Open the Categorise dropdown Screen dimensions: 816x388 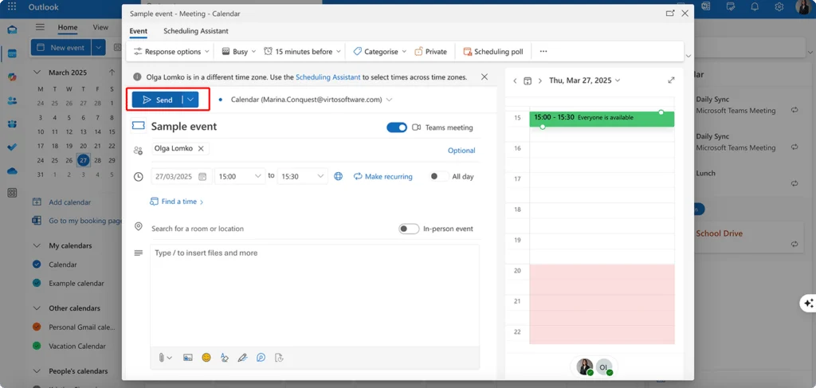380,52
